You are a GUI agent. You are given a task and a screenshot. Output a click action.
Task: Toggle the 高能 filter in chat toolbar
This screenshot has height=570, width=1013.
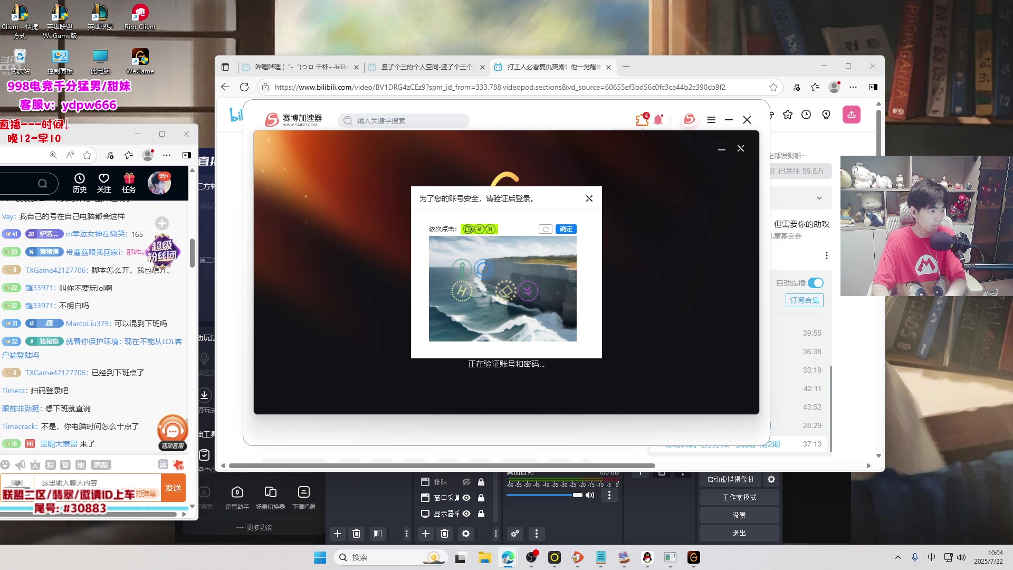click(x=101, y=464)
